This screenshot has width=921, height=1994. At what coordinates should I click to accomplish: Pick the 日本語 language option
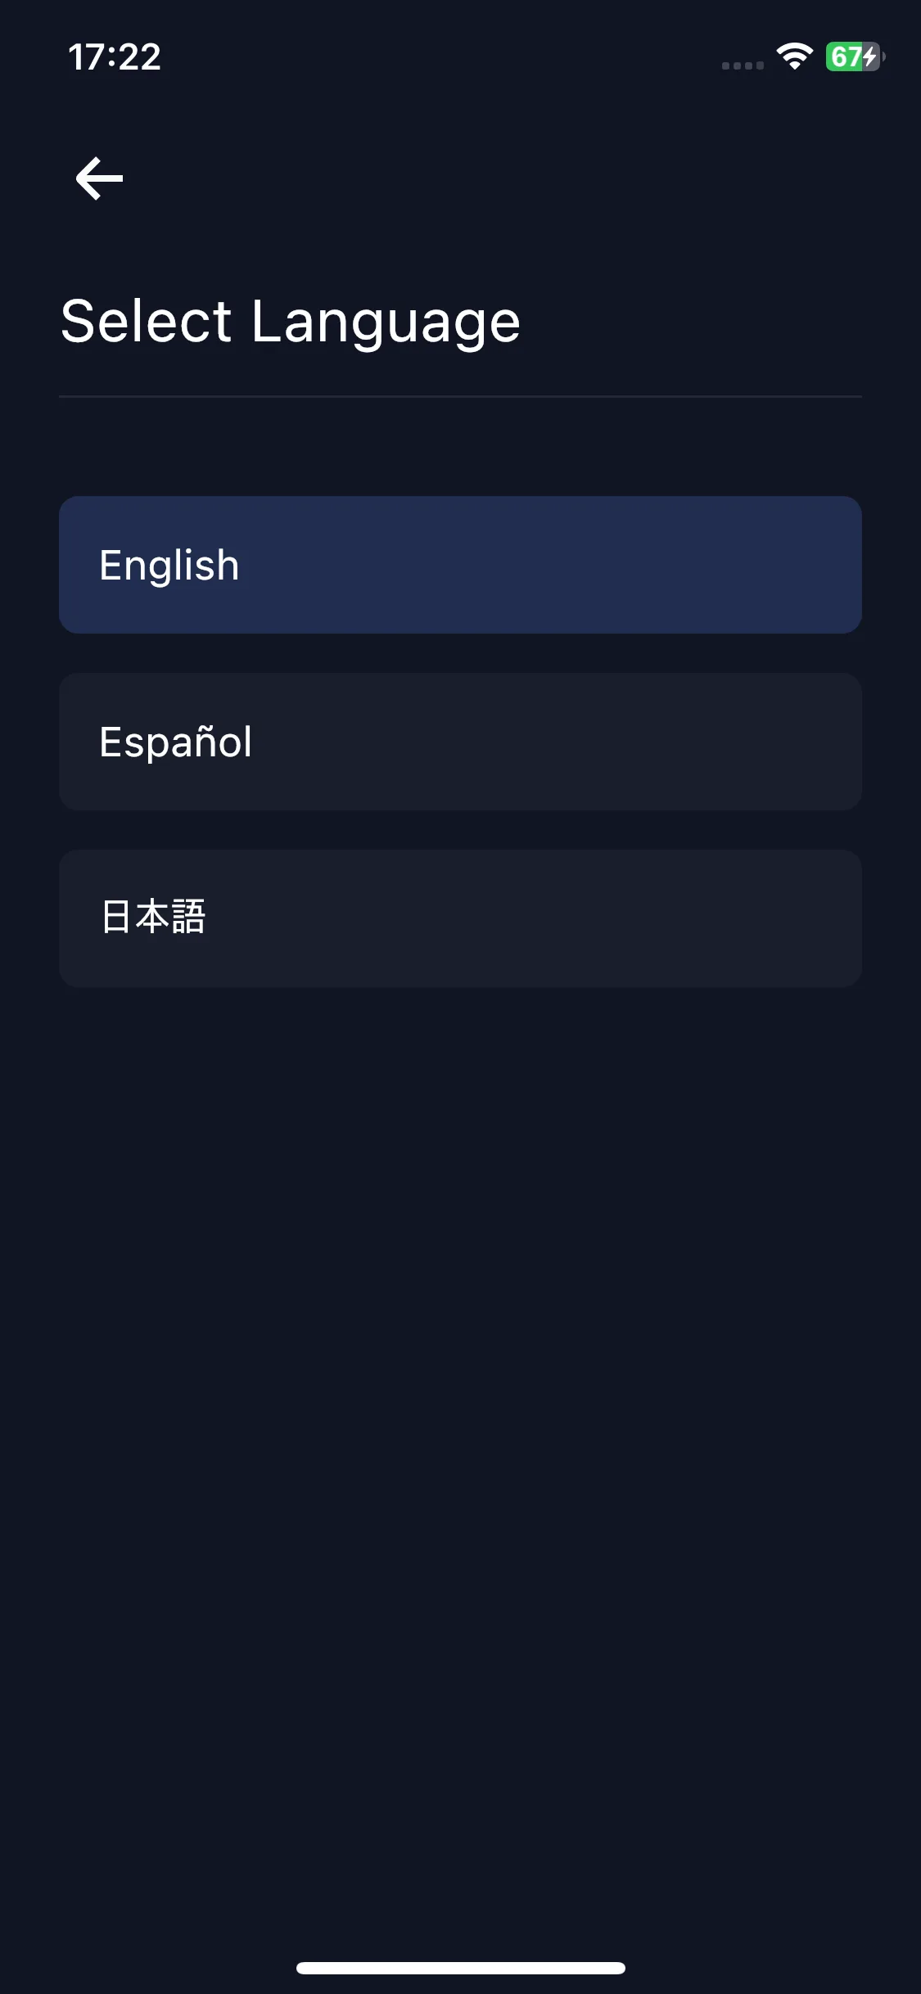(460, 918)
